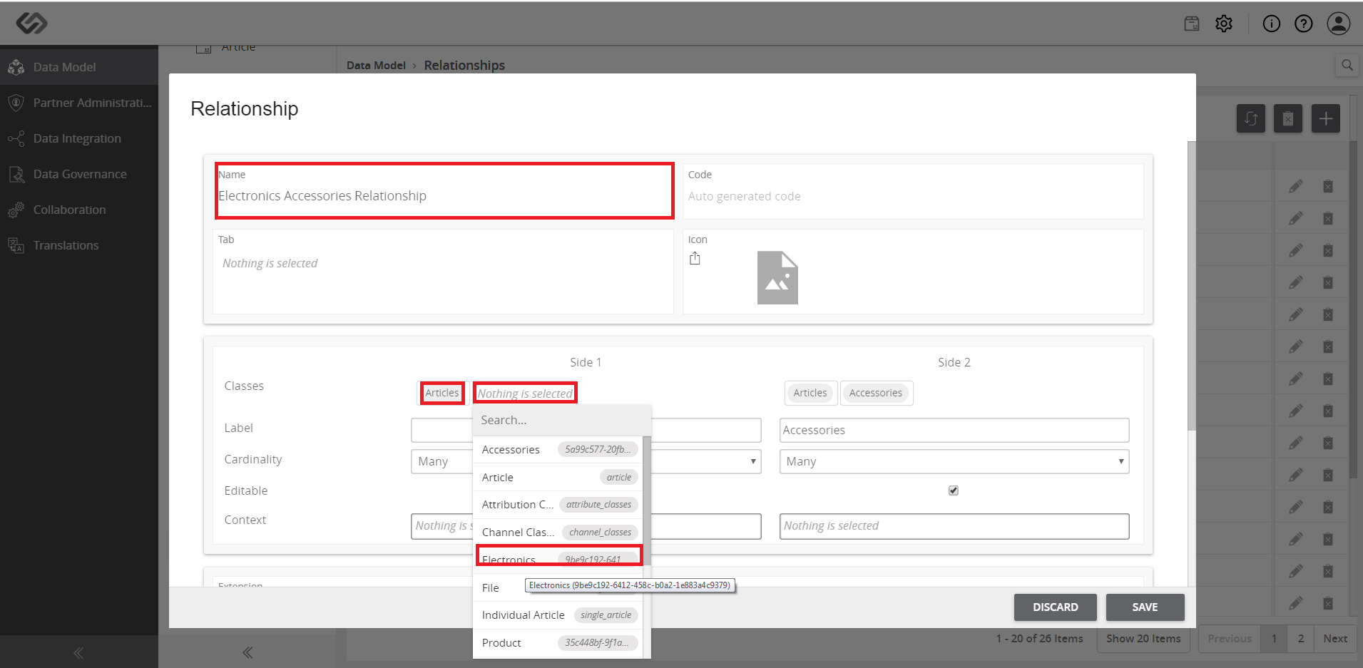This screenshot has height=668, width=1363.
Task: Open the Side 2 Context selector
Action: click(x=954, y=526)
